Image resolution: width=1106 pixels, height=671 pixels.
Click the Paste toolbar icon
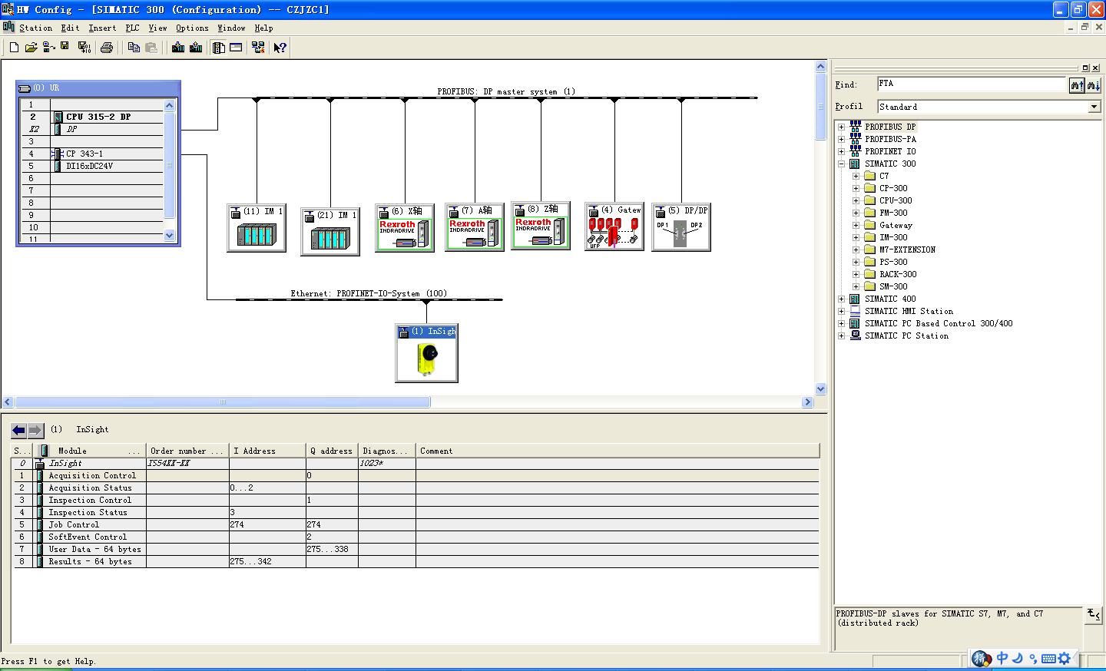coord(151,48)
